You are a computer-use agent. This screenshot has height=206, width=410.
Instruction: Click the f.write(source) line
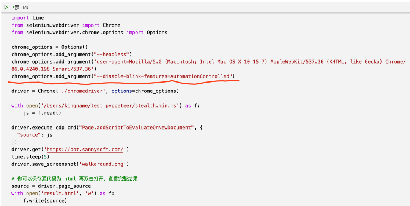45,201
